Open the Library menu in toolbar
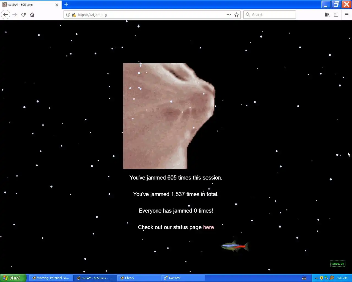 point(327,15)
